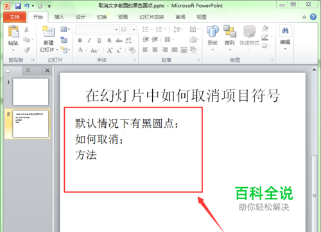Click the Redo icon in quick access toolbar
Image resolution: width=321 pixels, height=232 pixels.
pos(40,6)
